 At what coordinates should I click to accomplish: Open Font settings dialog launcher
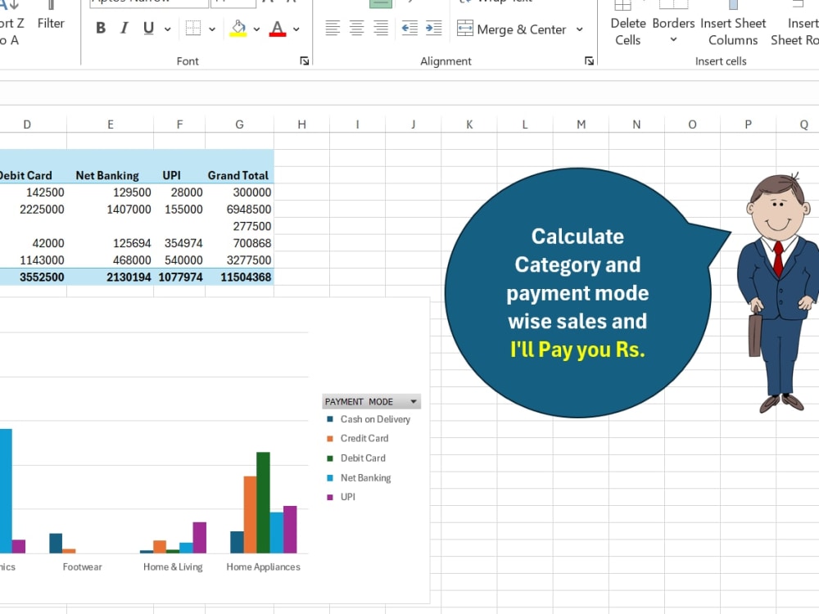click(305, 61)
